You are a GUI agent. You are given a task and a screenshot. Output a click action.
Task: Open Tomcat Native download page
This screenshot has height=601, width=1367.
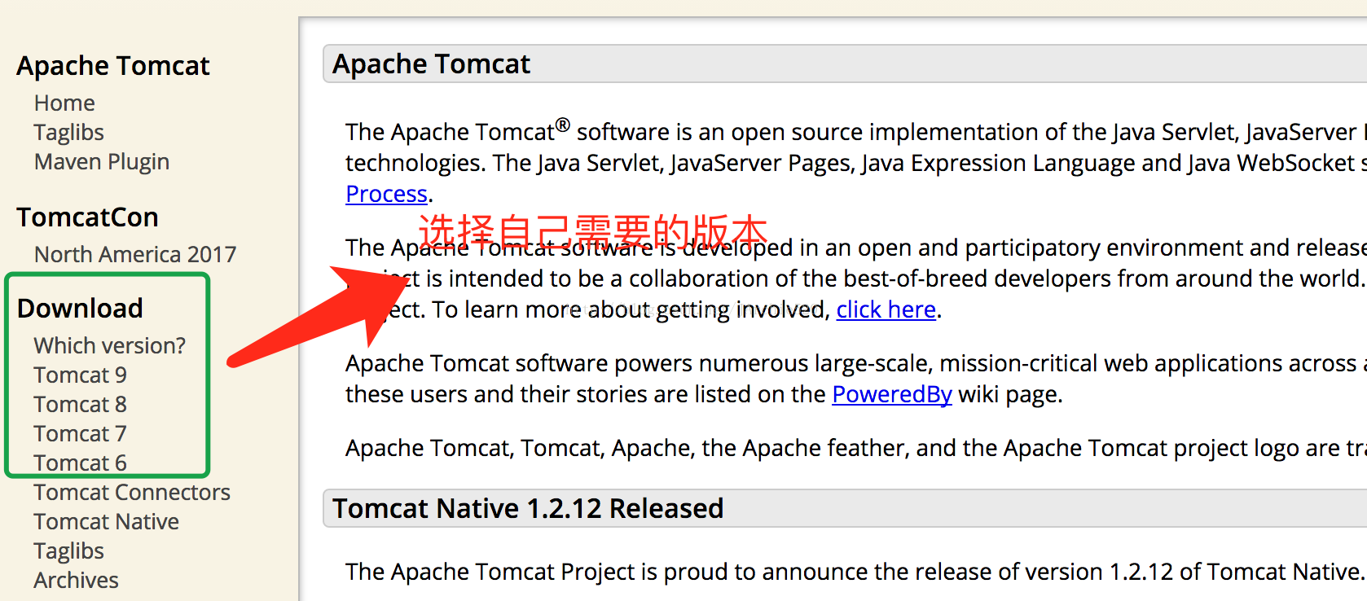(107, 522)
